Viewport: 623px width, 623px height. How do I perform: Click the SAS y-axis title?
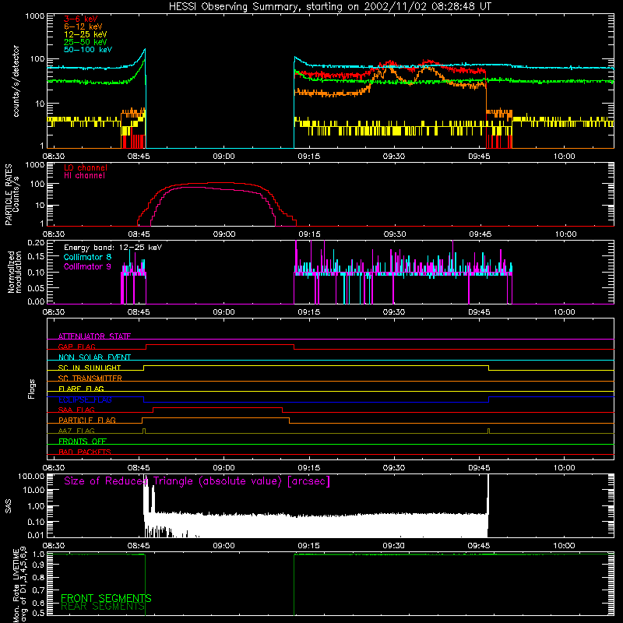(x=8, y=506)
